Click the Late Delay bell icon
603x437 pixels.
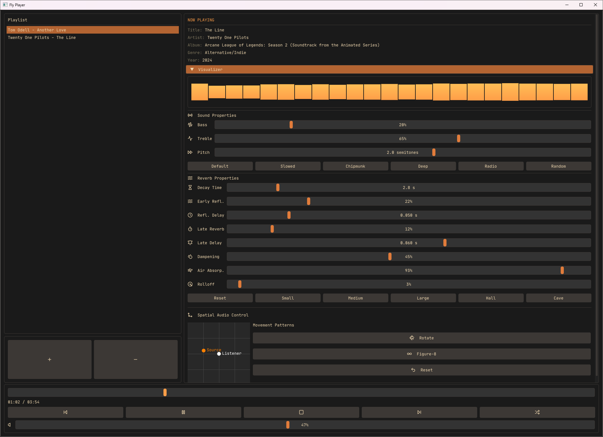pos(190,243)
